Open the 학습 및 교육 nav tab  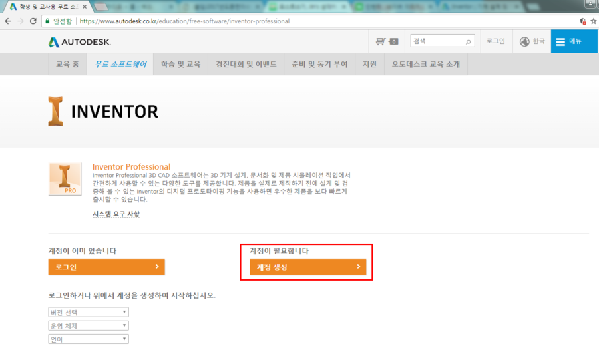pyautogui.click(x=180, y=64)
